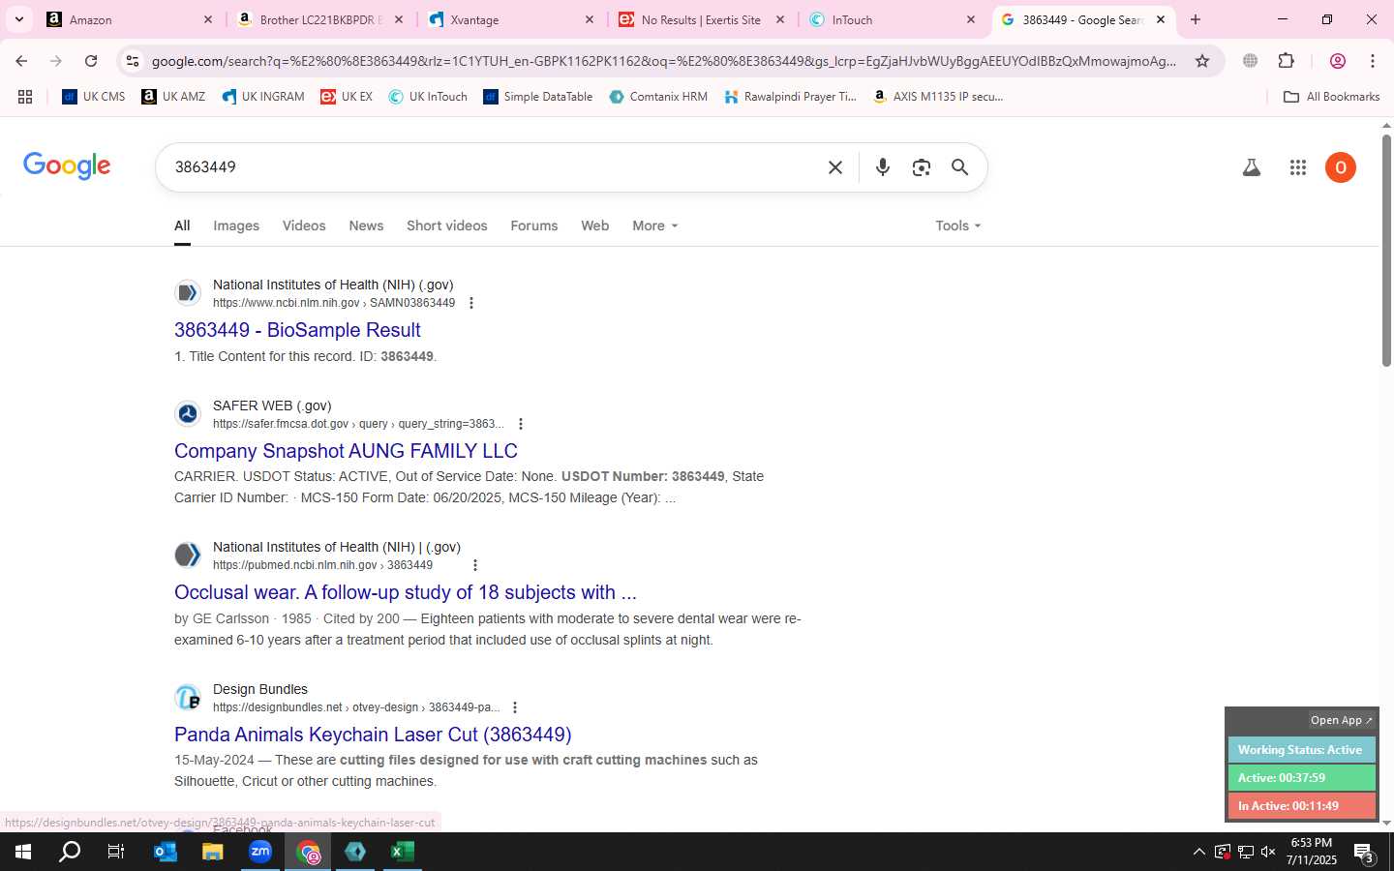Open the Windows Start menu
This screenshot has height=871, width=1394.
[x=23, y=852]
